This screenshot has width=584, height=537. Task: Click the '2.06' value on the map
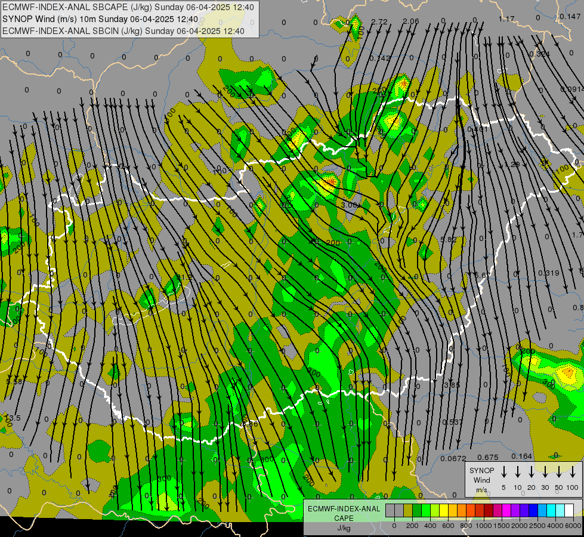(x=411, y=21)
